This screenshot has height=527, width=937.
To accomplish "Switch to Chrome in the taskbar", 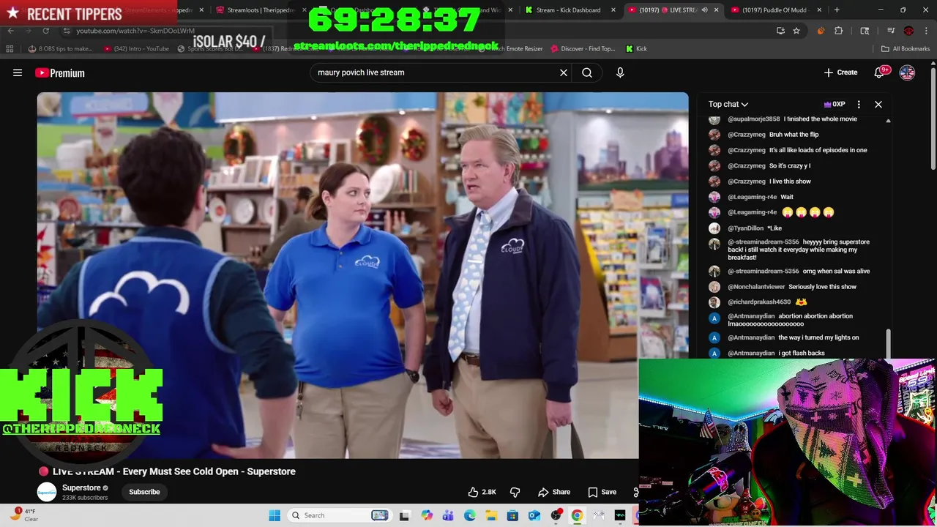I will coord(577,515).
